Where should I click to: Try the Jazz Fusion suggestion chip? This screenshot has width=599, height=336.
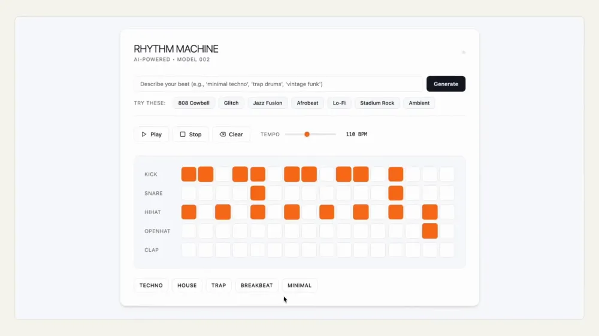click(267, 103)
